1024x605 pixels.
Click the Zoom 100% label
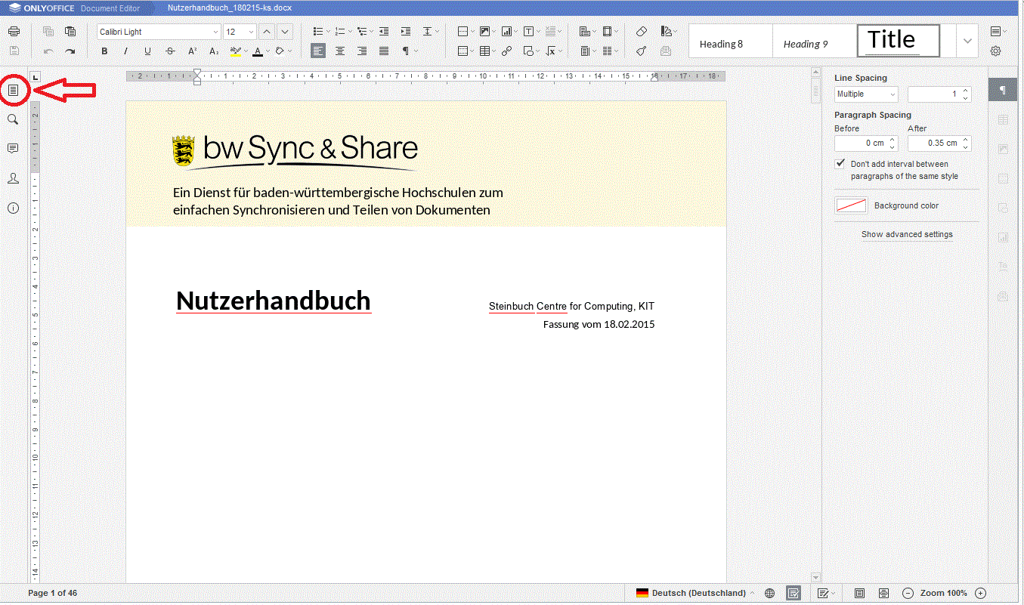[x=944, y=593]
